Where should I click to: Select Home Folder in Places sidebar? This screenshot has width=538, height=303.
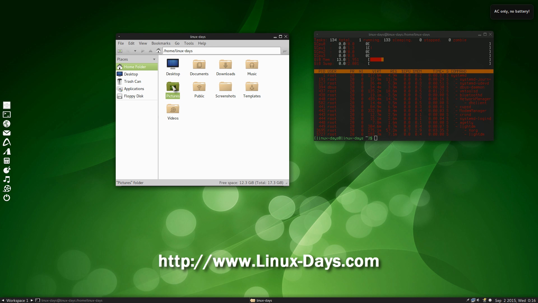tap(137, 67)
